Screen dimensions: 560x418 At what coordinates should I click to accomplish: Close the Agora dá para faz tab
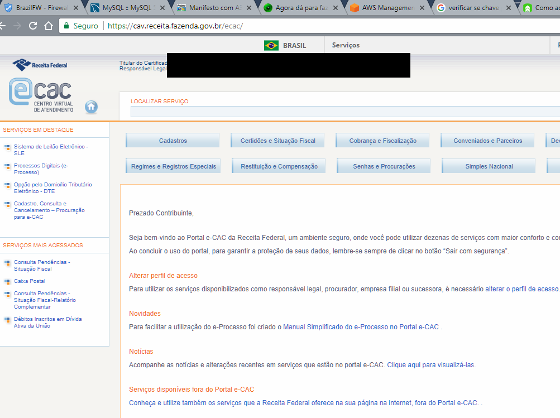point(336,8)
